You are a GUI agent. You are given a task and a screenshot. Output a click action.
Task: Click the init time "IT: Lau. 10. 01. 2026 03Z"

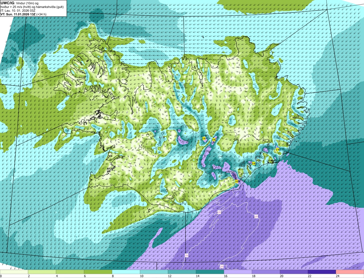coord(18,10)
